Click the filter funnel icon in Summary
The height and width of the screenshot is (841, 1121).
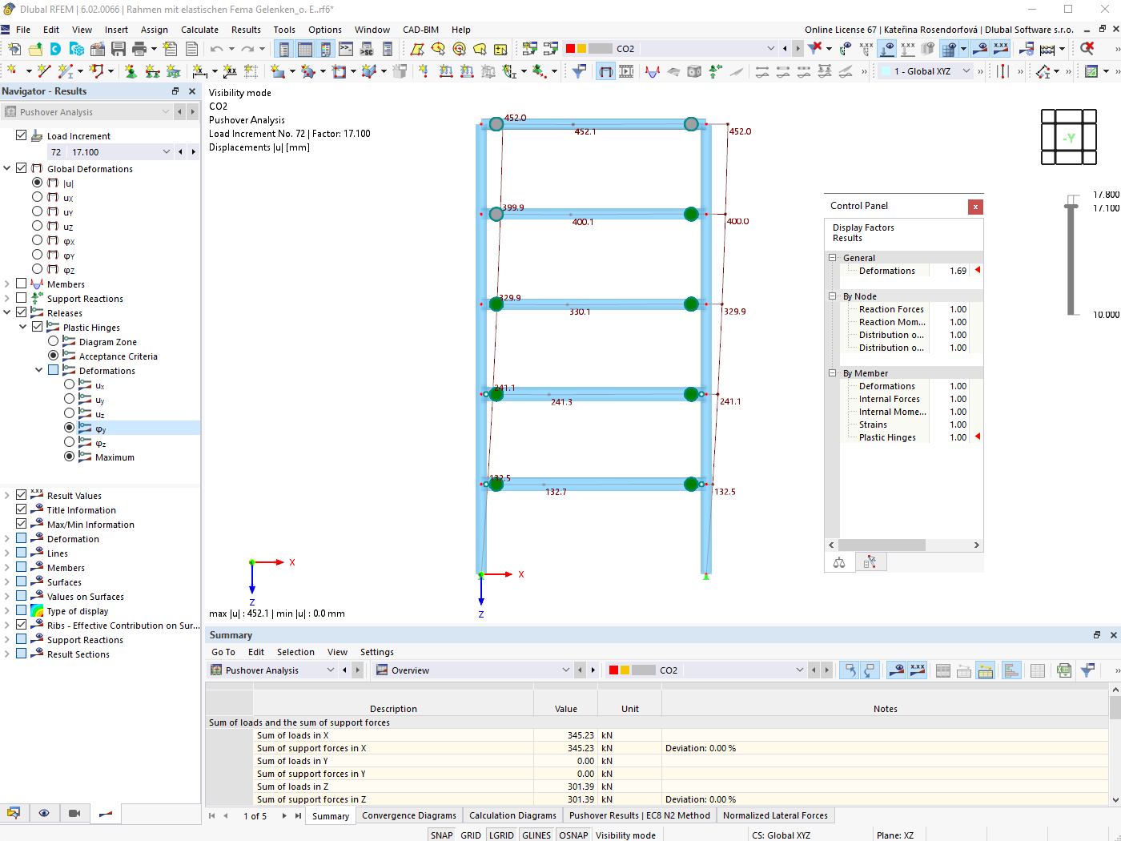[1087, 670]
